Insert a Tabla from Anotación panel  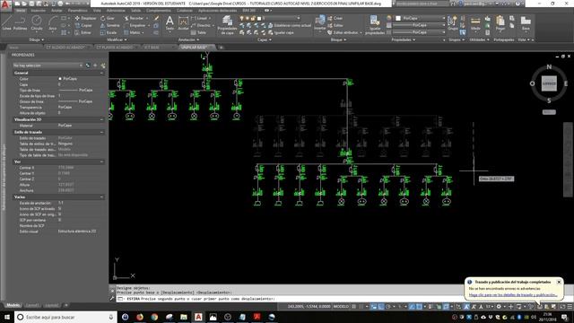[x=199, y=32]
